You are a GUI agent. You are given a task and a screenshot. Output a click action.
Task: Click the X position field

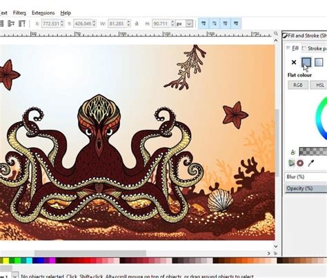(50, 23)
